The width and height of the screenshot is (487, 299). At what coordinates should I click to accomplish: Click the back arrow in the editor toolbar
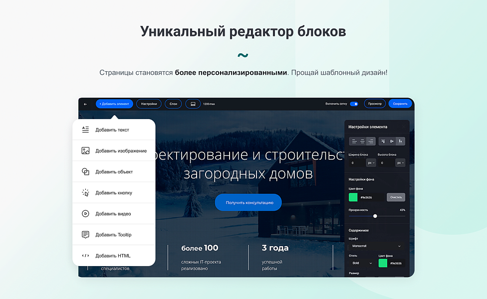click(x=85, y=104)
